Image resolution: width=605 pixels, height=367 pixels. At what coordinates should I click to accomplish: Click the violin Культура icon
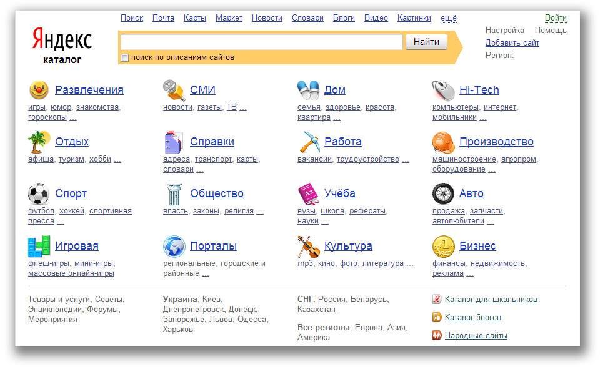coord(309,247)
